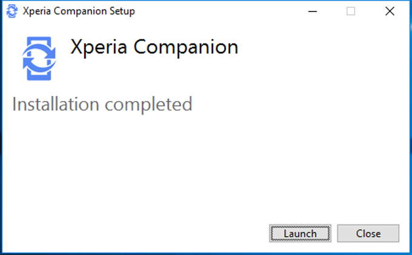Click the word "Companion" in the large heading
Viewport: 412px width, 255px height.
184,47
